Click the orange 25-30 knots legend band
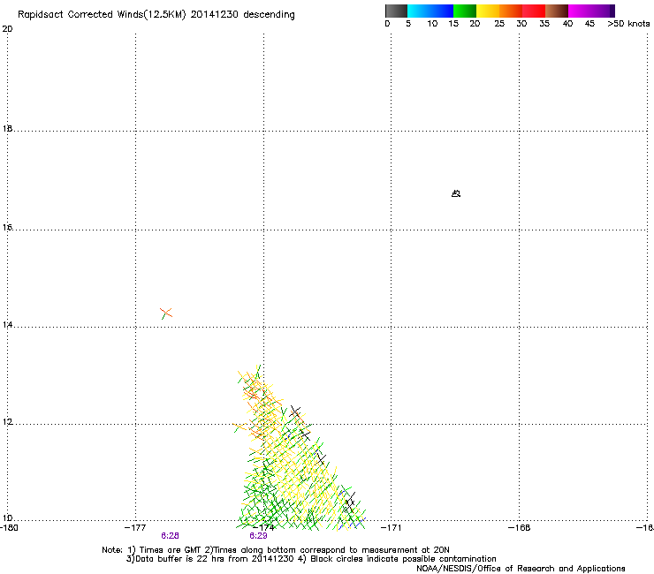This screenshot has width=654, height=574. tap(511, 11)
